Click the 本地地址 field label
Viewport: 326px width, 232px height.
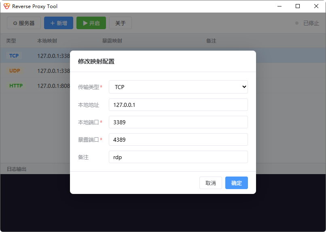click(x=88, y=105)
